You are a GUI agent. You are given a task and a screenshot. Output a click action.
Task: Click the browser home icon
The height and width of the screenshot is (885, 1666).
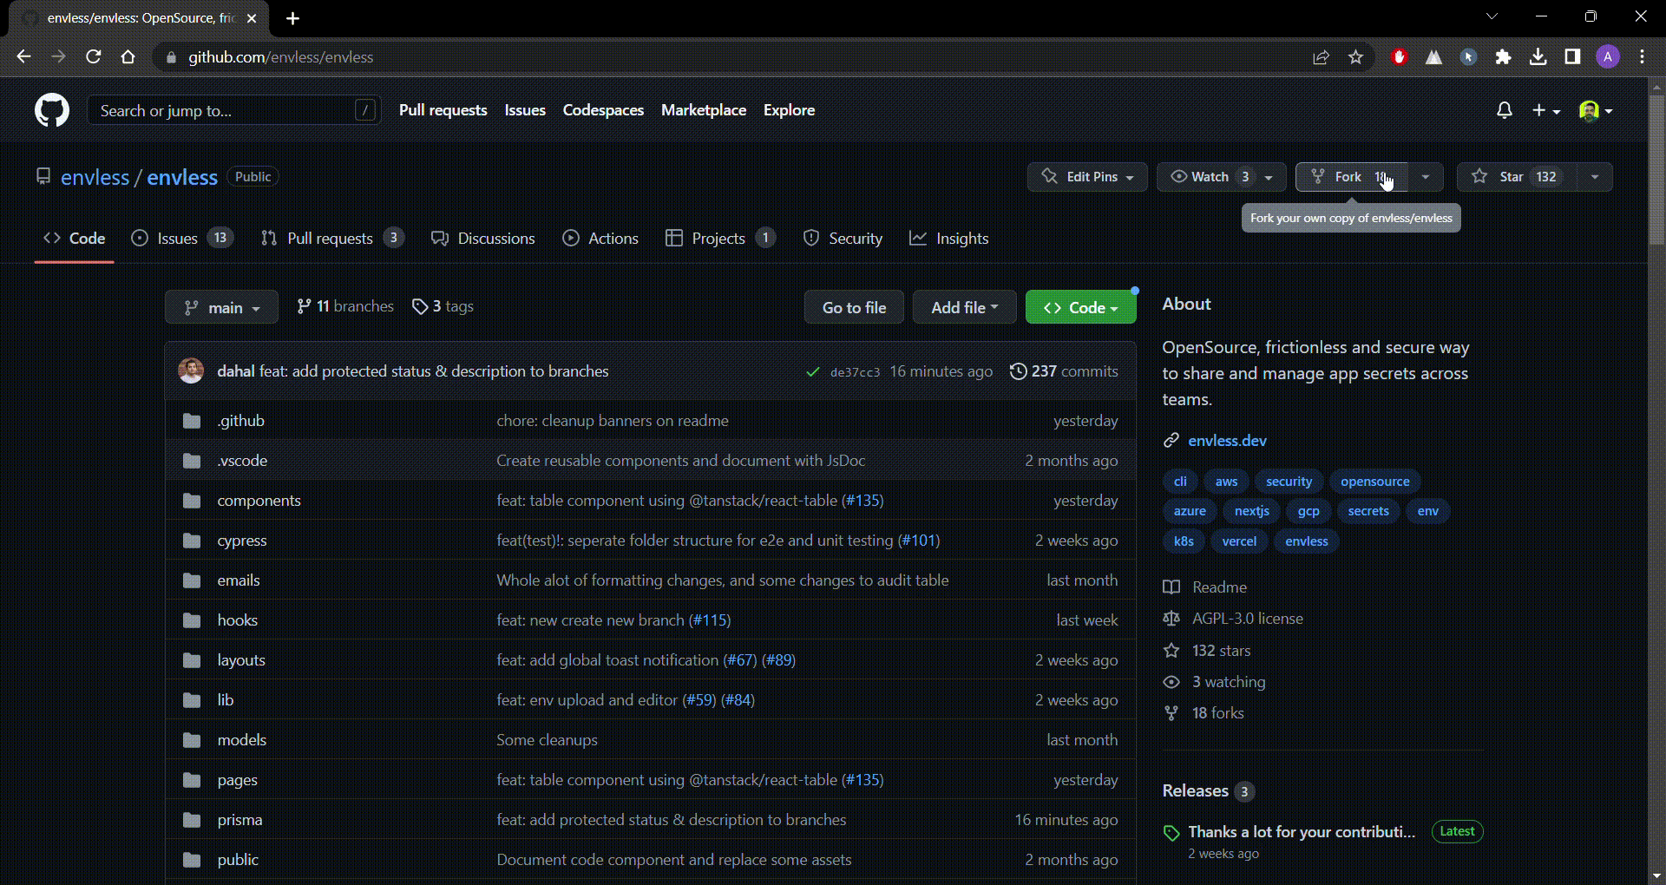click(x=128, y=57)
